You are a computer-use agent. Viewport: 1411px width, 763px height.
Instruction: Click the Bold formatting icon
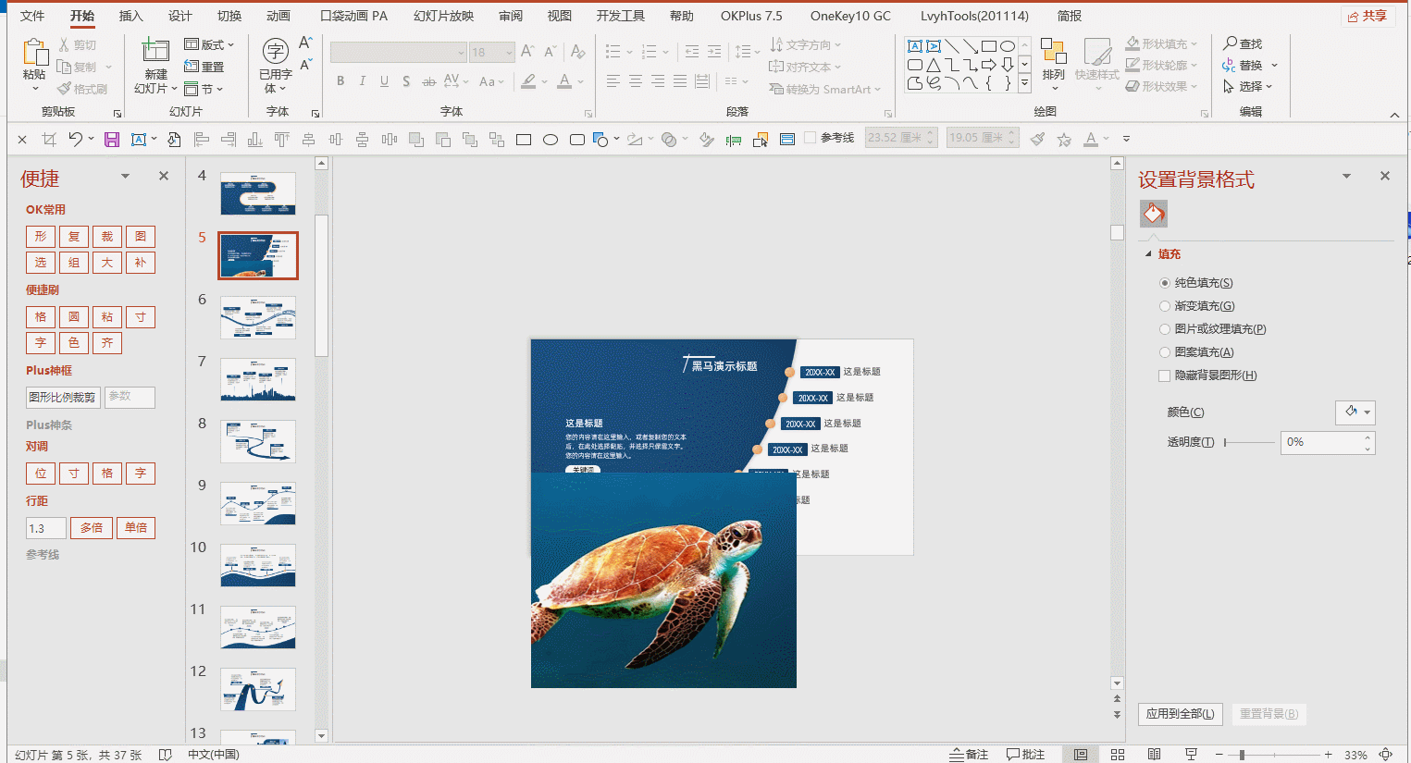(340, 81)
